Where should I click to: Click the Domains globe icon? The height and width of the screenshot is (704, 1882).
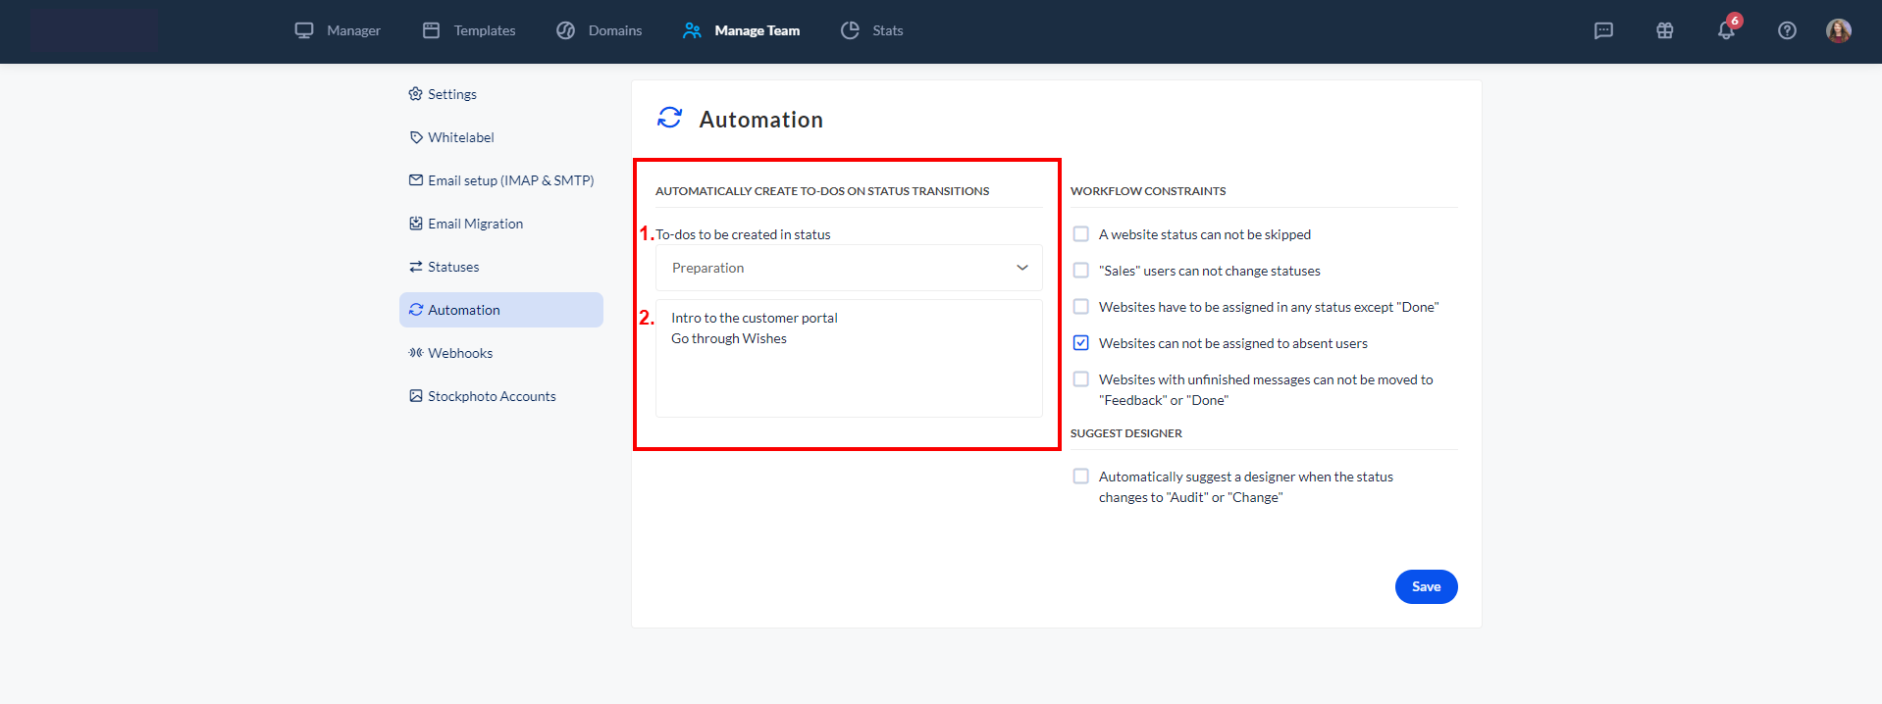pyautogui.click(x=565, y=30)
